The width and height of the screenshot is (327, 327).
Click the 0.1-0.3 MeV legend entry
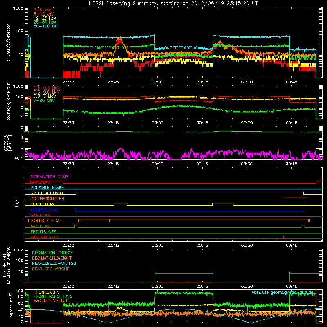tap(47, 88)
